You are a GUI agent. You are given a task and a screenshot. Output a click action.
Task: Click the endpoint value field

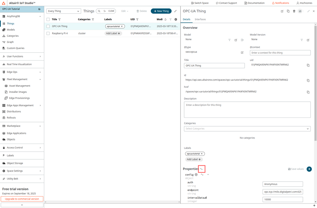pos(282,192)
